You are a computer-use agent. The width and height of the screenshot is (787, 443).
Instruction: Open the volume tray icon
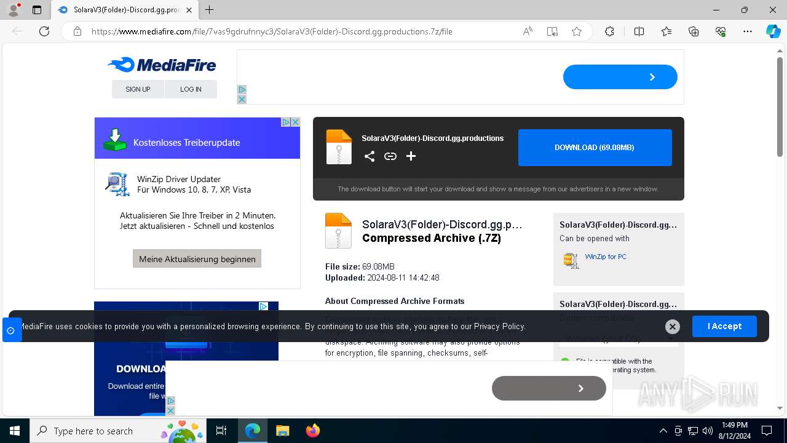(707, 431)
